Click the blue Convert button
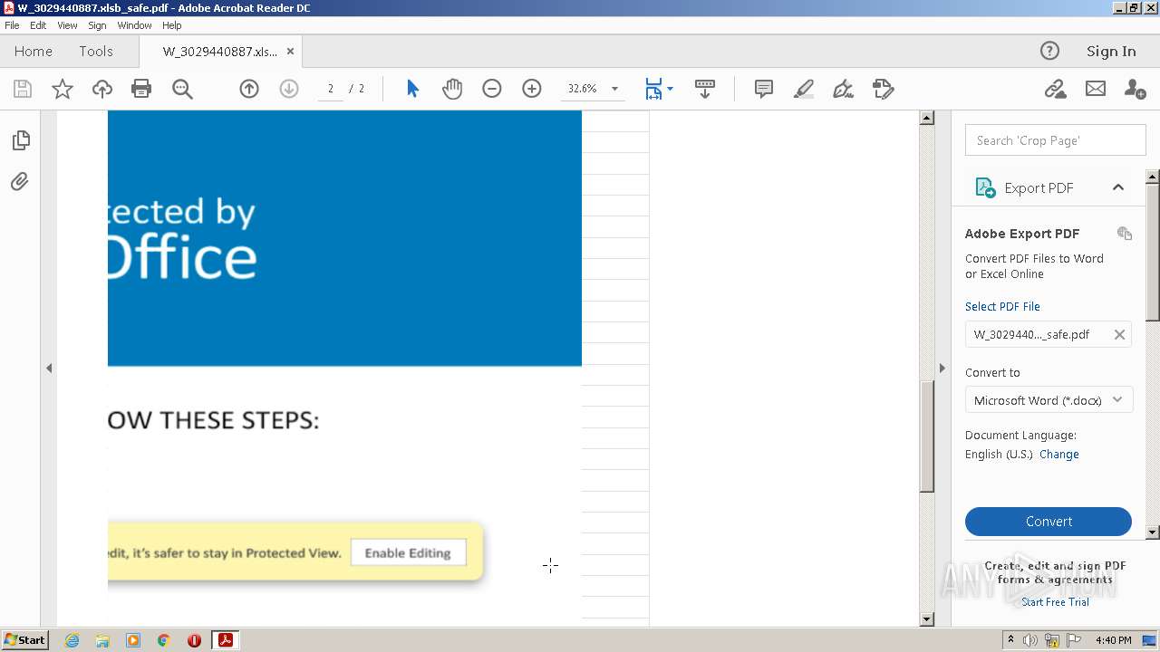Screen dimensions: 1160x652 [x=1049, y=522]
